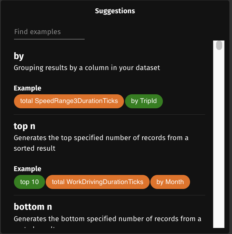This screenshot has width=232, height=234.
Task: Choose the 'total WorkDrivingDurationTicks' orange chip
Action: pyautogui.click(x=97, y=182)
